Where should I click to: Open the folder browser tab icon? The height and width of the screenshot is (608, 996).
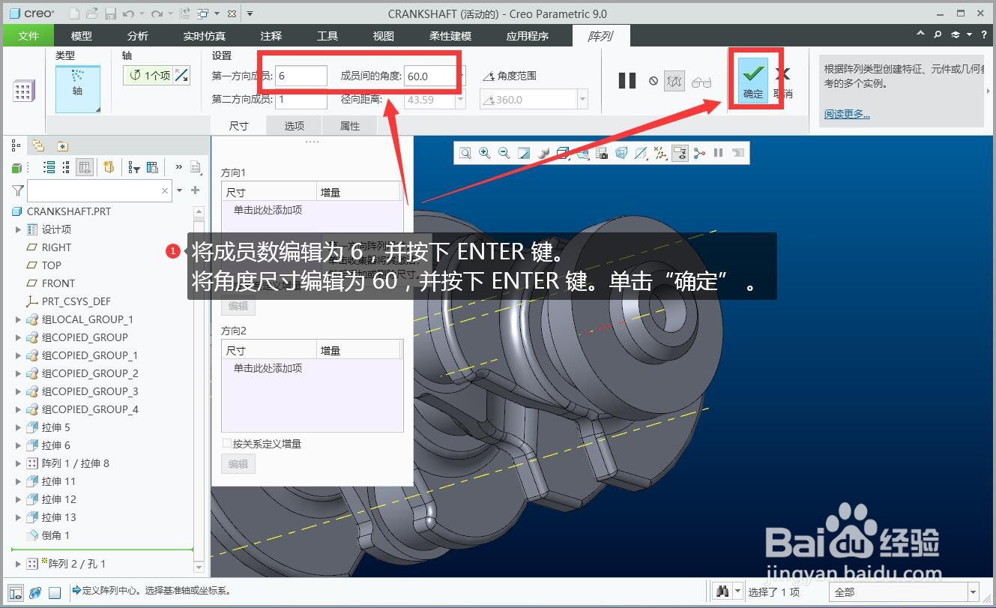pos(38,145)
